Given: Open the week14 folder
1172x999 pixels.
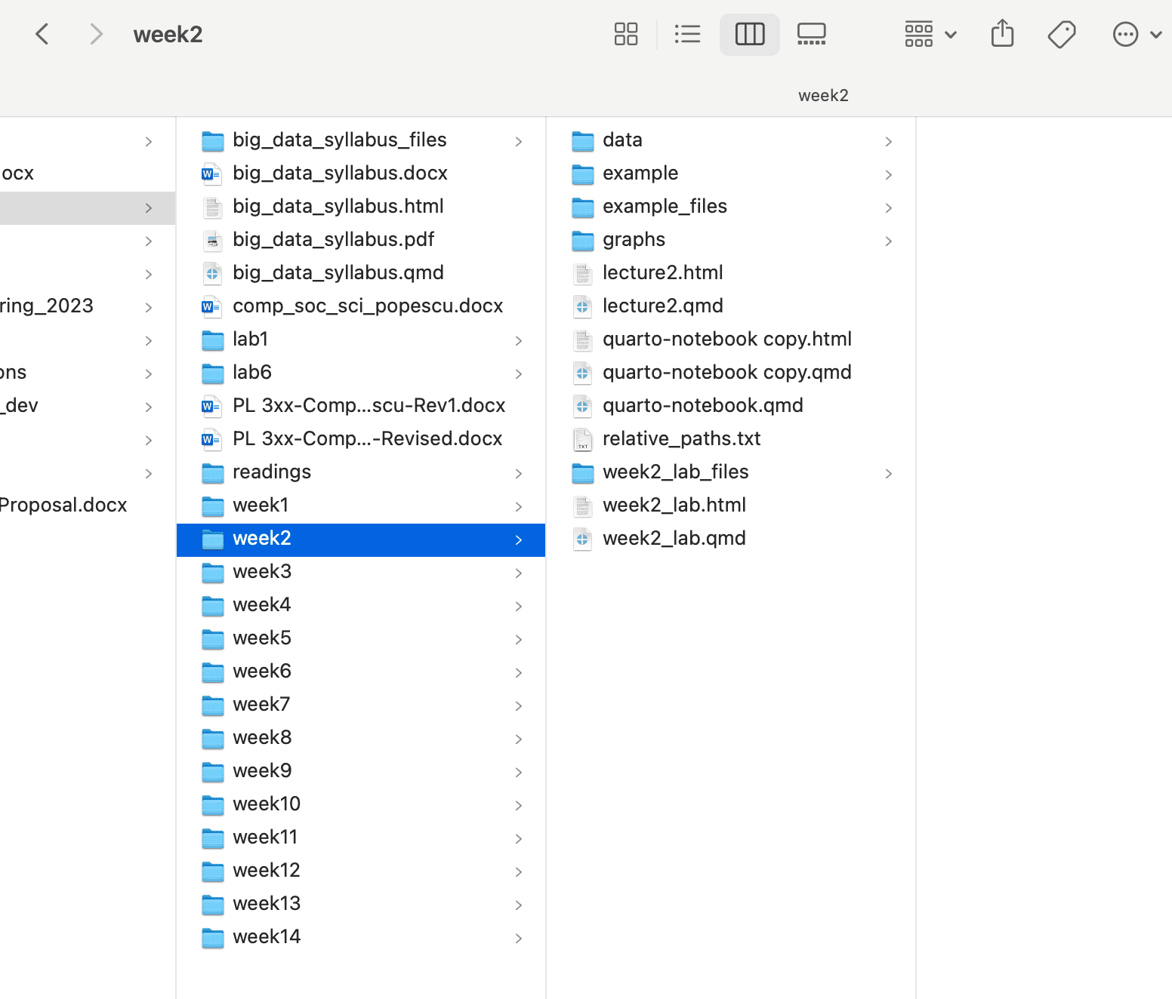Looking at the screenshot, I should click(267, 937).
